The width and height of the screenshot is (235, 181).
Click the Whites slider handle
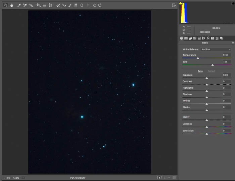click(x=207, y=104)
